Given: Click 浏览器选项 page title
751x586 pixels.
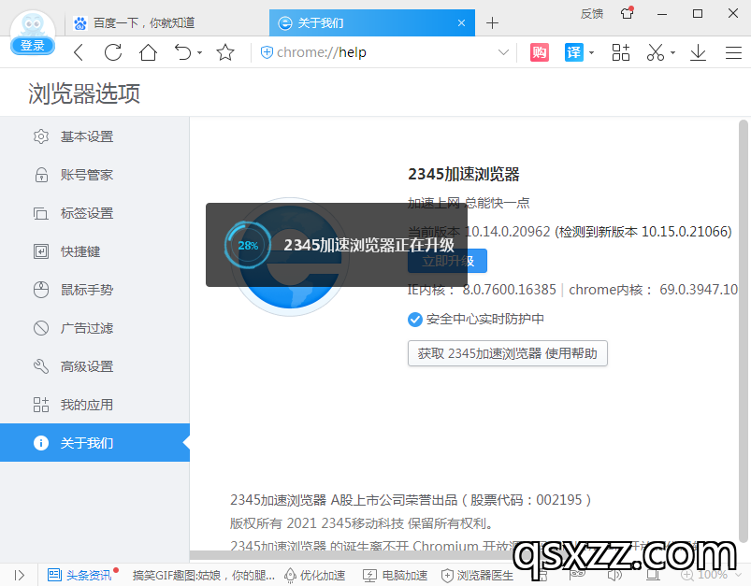Looking at the screenshot, I should 84,93.
